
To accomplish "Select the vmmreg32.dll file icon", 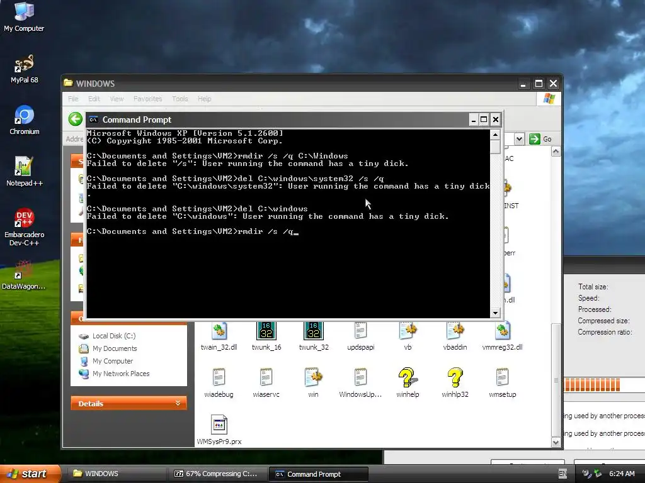I will click(x=502, y=337).
